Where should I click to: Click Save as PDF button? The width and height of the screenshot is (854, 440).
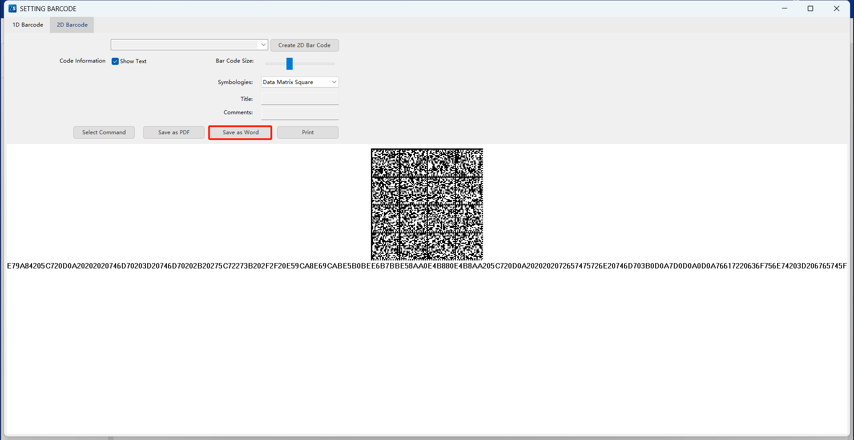[174, 132]
